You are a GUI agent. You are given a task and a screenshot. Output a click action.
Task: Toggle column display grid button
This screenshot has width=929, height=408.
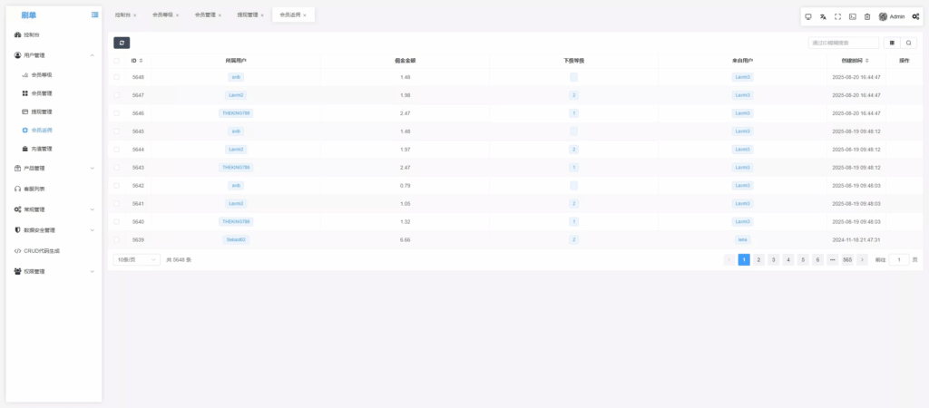click(x=892, y=43)
